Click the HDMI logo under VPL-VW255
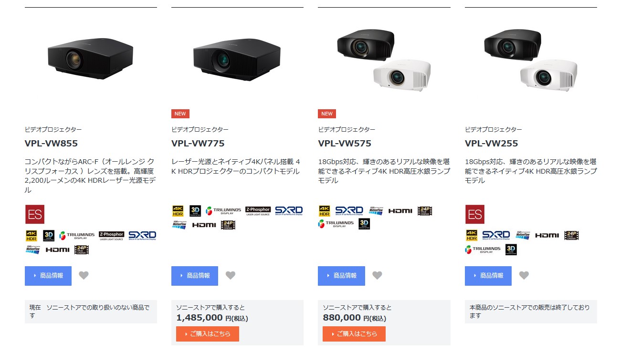 coord(547,235)
